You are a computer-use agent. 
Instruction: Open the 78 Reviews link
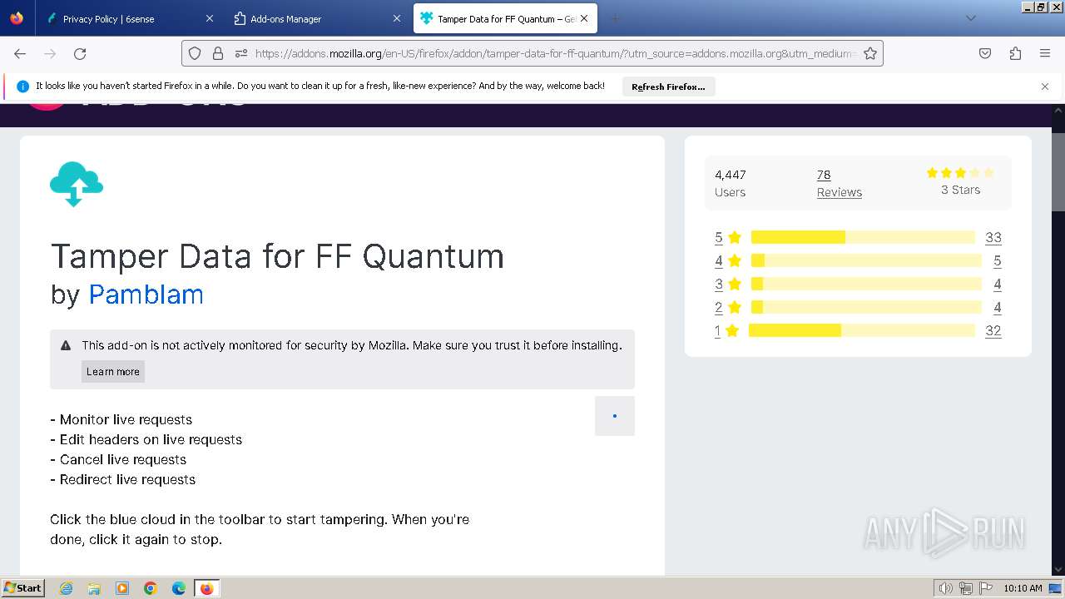[x=839, y=183]
